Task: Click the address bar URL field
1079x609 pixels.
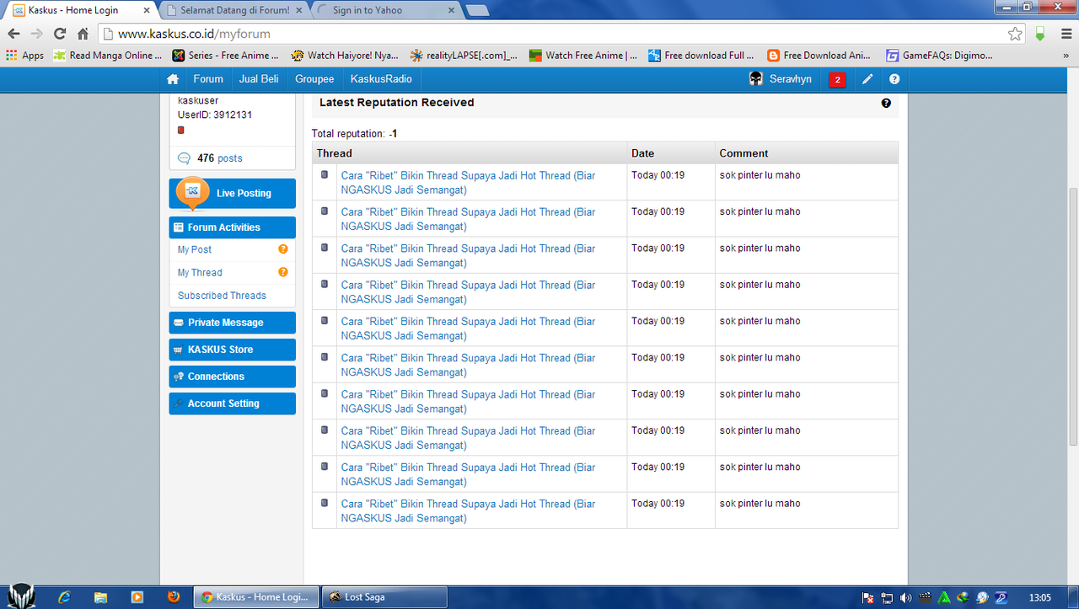Action: click(556, 34)
